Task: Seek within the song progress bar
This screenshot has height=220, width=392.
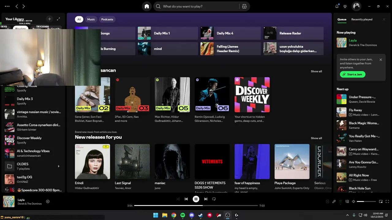Action: tap(196, 206)
